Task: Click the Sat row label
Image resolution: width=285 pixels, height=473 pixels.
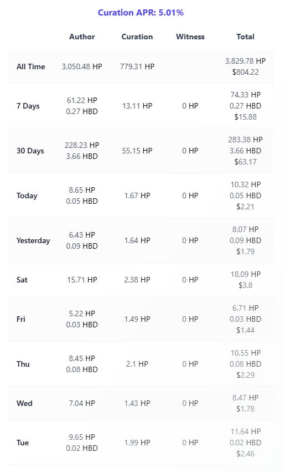Action: (x=22, y=280)
